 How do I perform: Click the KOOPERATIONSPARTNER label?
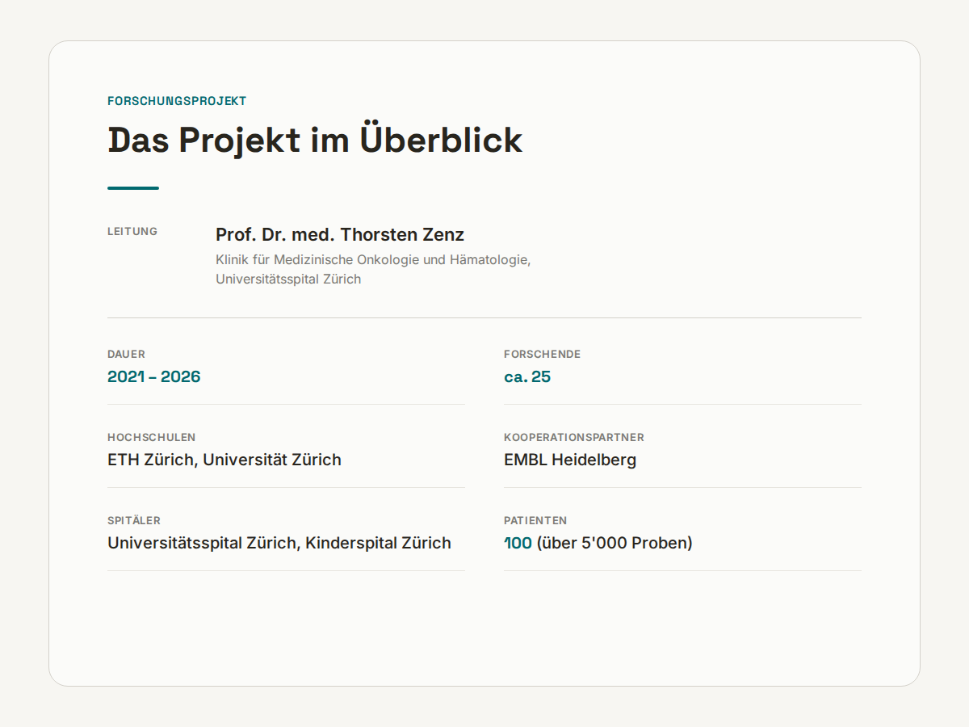point(574,438)
